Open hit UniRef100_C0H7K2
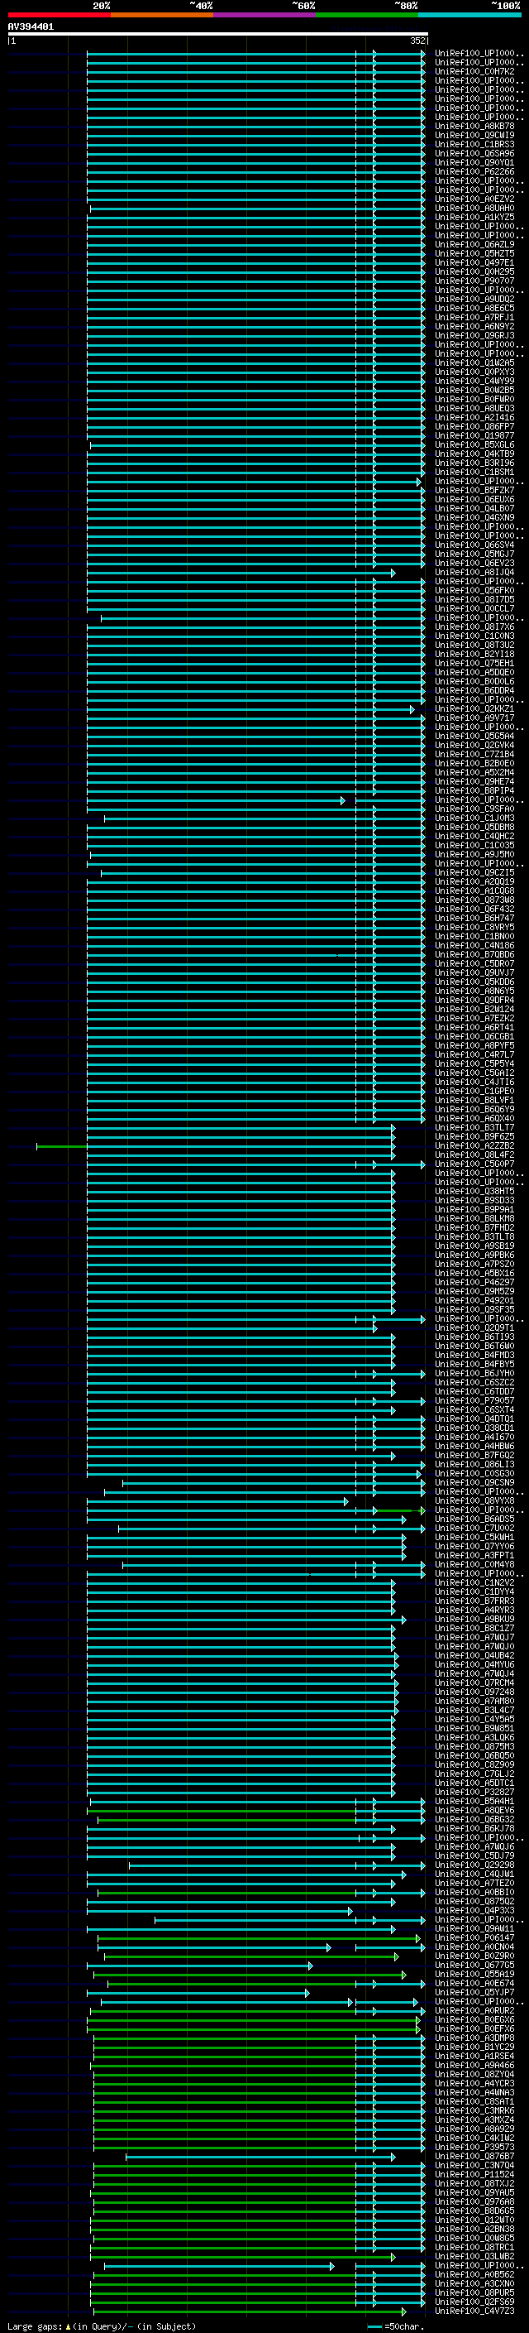The image size is (529, 2333). click(x=474, y=71)
